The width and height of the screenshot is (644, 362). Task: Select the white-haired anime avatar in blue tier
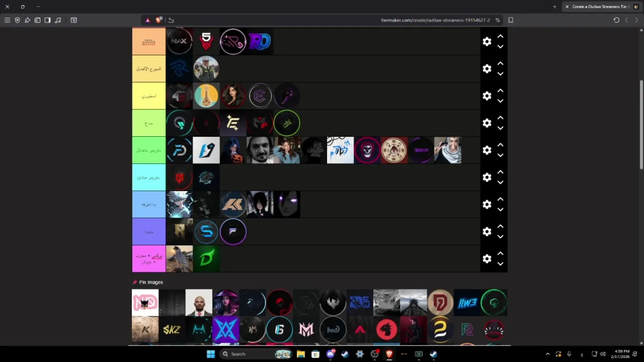179,205
